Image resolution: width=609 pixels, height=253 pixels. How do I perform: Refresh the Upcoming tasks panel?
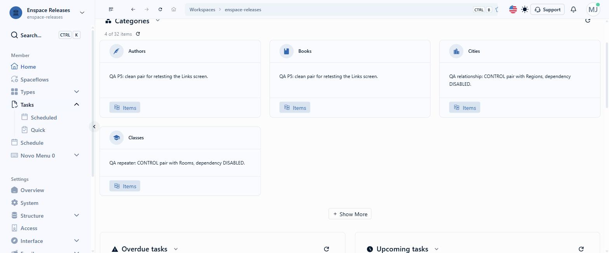coord(581,249)
